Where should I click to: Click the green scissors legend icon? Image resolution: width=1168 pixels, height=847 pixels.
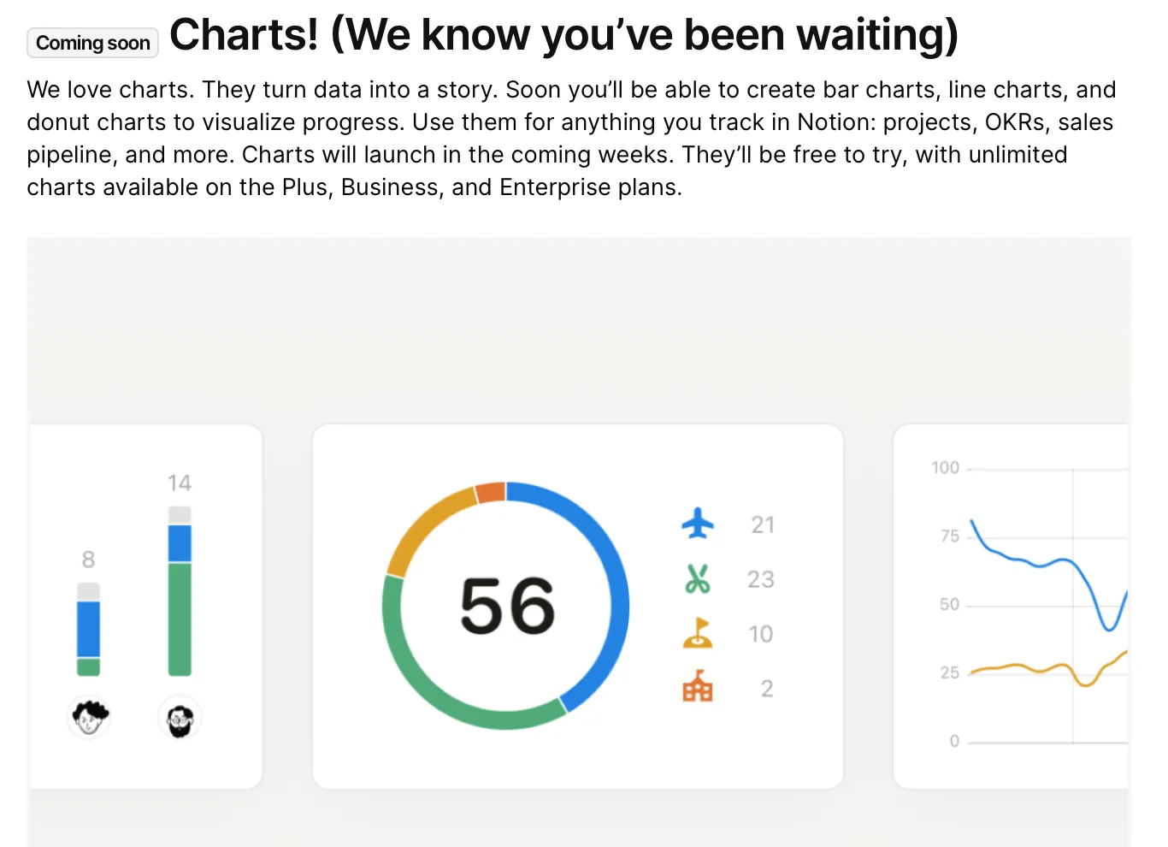[x=698, y=579]
